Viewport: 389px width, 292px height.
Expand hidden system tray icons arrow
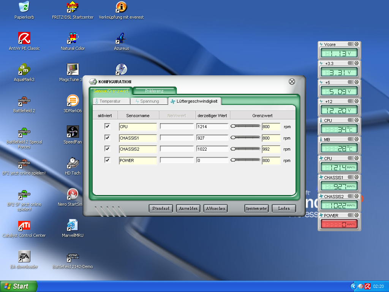(x=354, y=286)
